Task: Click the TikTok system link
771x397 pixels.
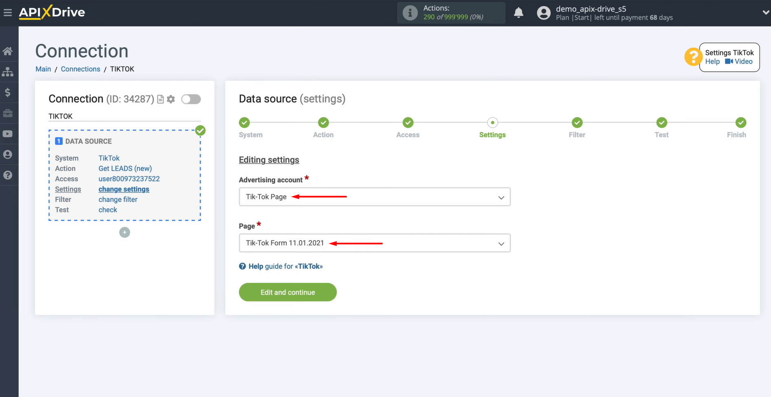Action: (109, 158)
